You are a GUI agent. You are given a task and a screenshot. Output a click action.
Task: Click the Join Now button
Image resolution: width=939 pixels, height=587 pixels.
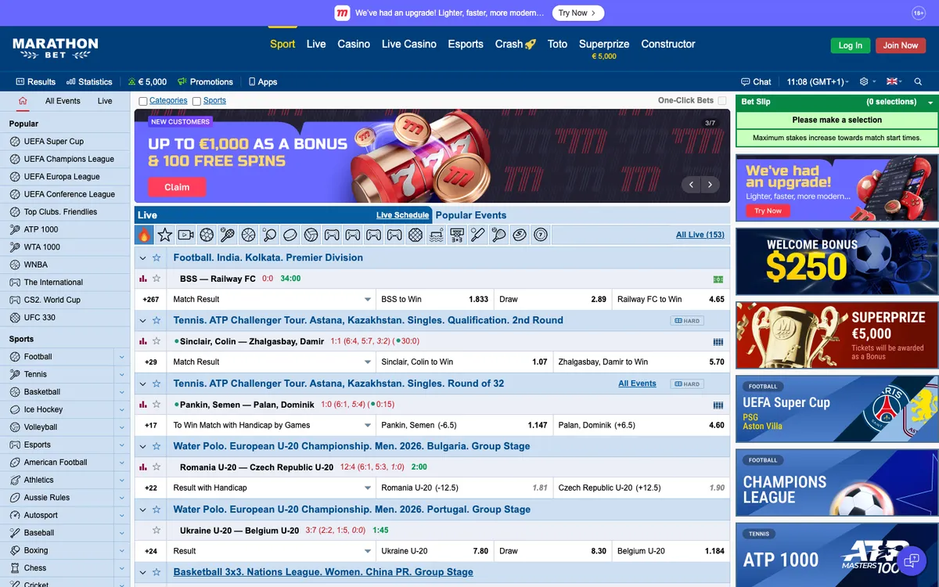click(901, 45)
